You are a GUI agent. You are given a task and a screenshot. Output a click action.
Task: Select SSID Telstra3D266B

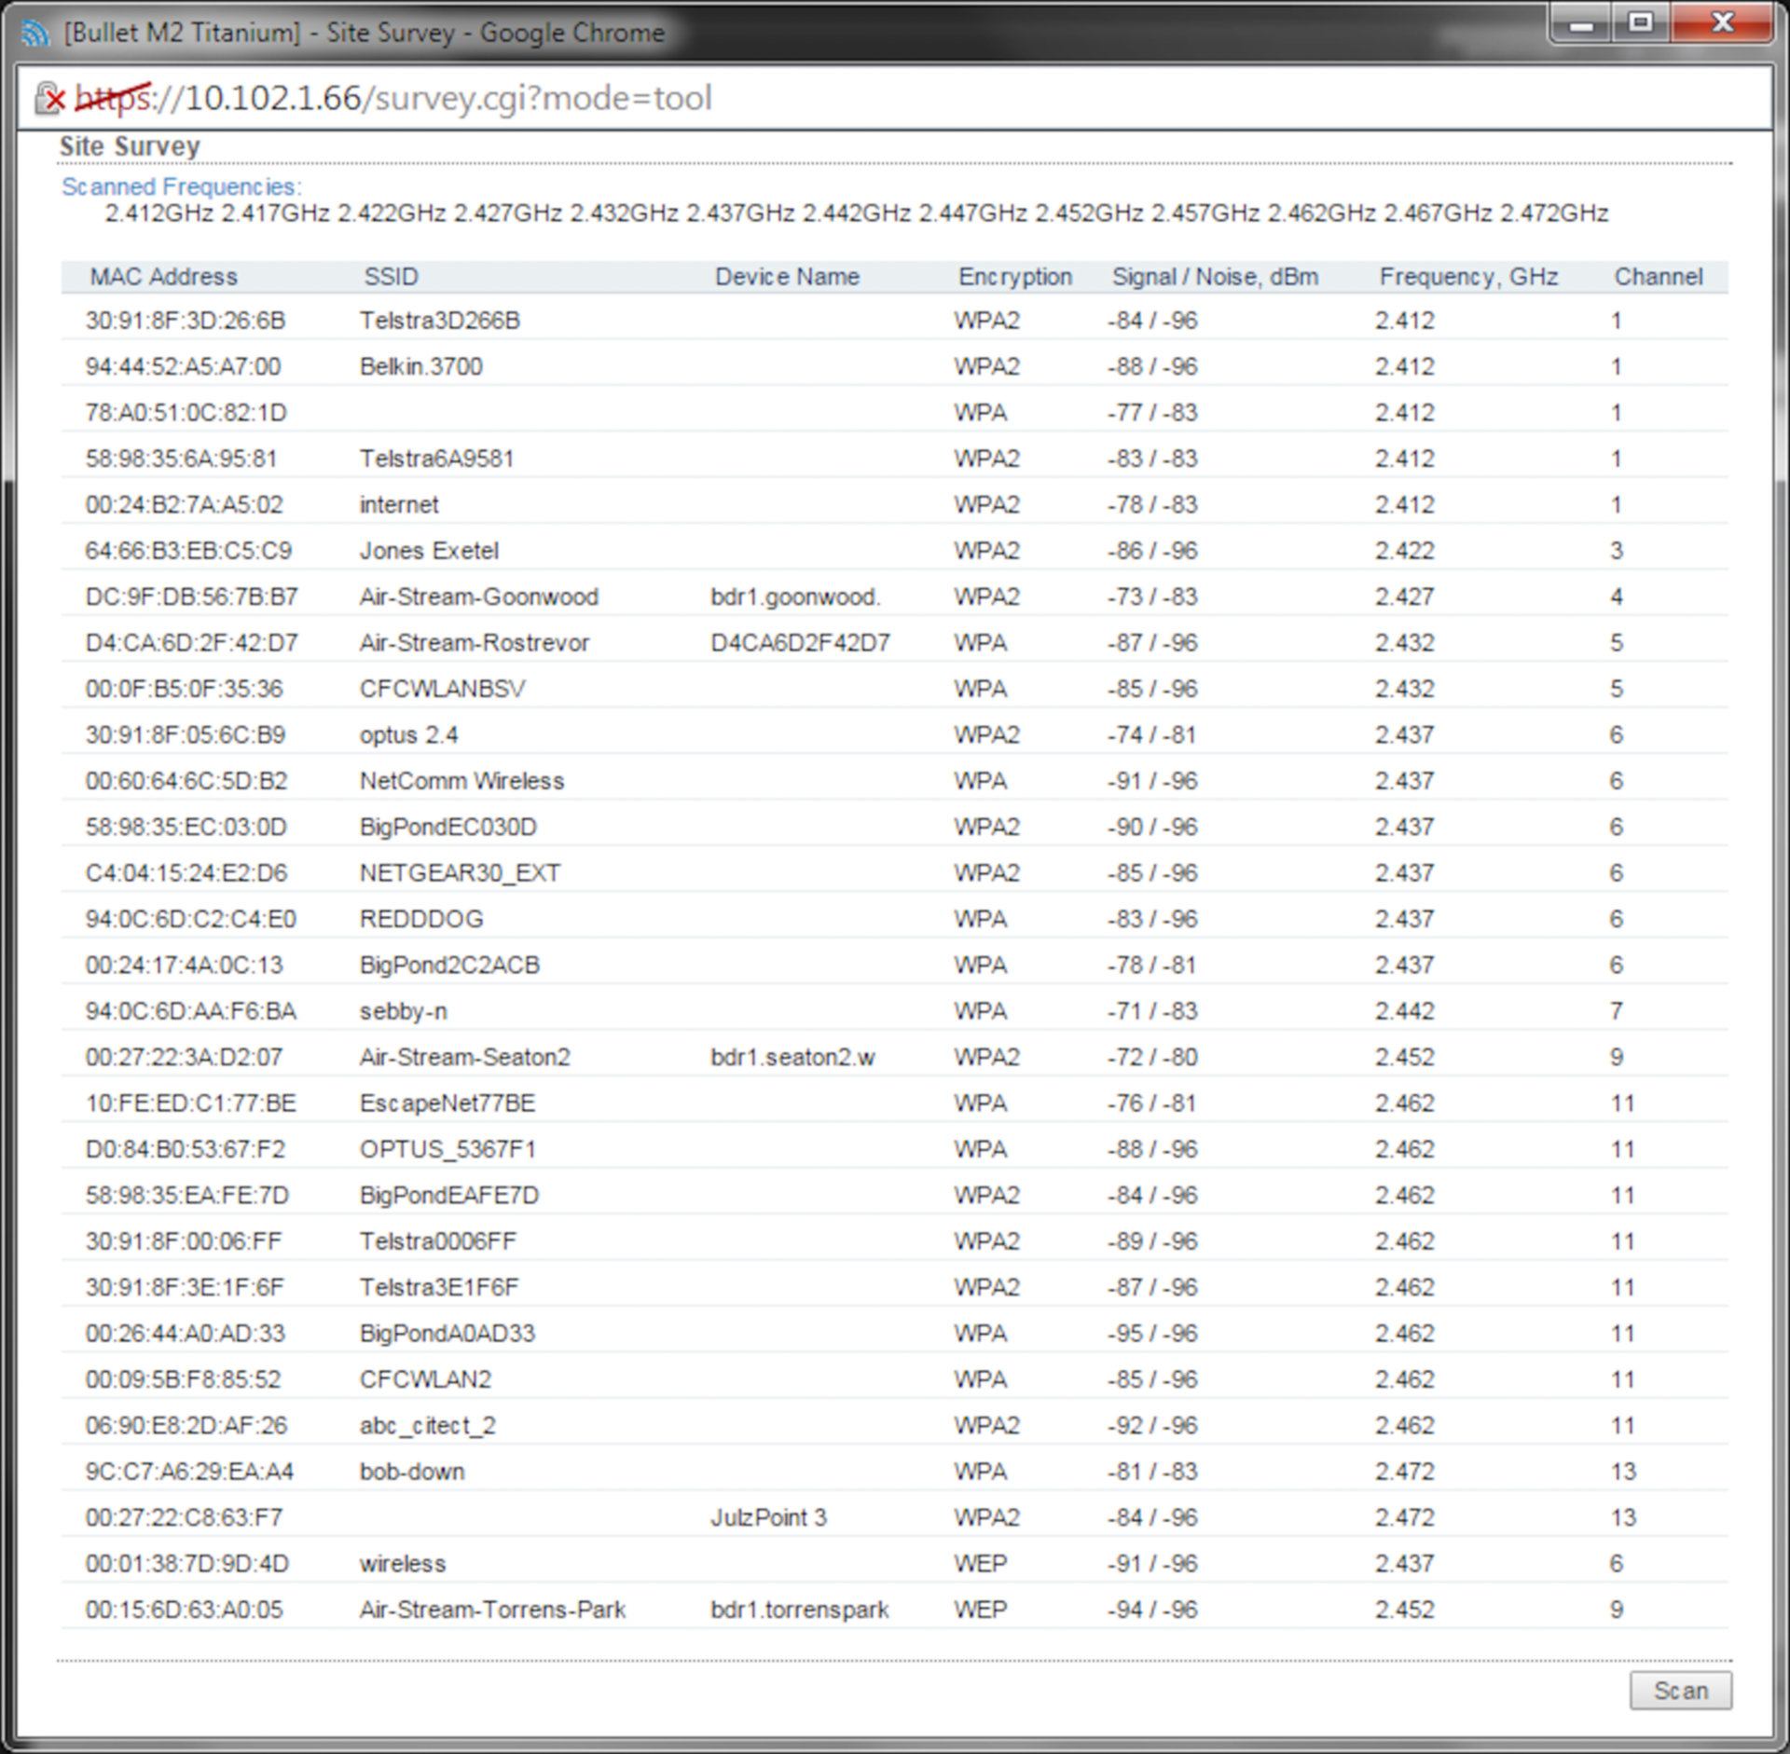pos(440,321)
